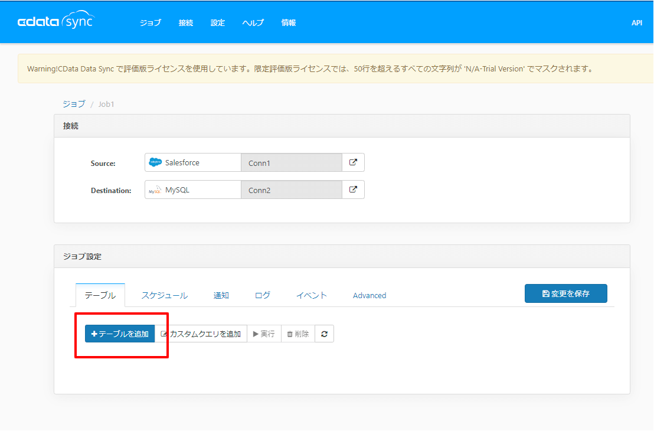Select the テーブル tab

(x=100, y=295)
